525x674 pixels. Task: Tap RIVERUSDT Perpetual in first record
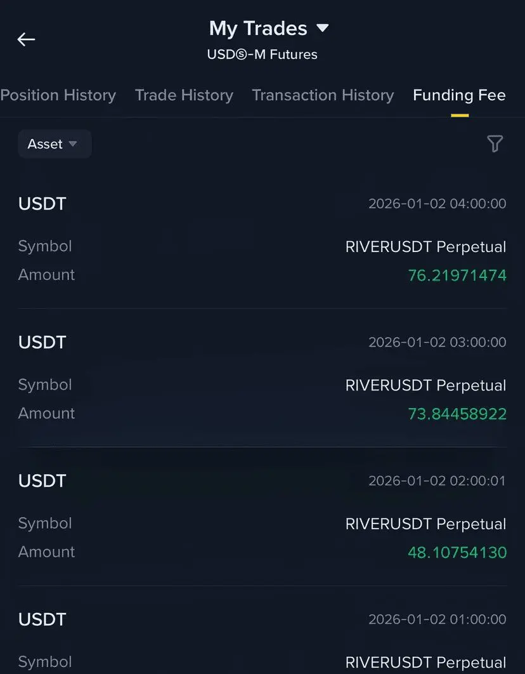(425, 247)
